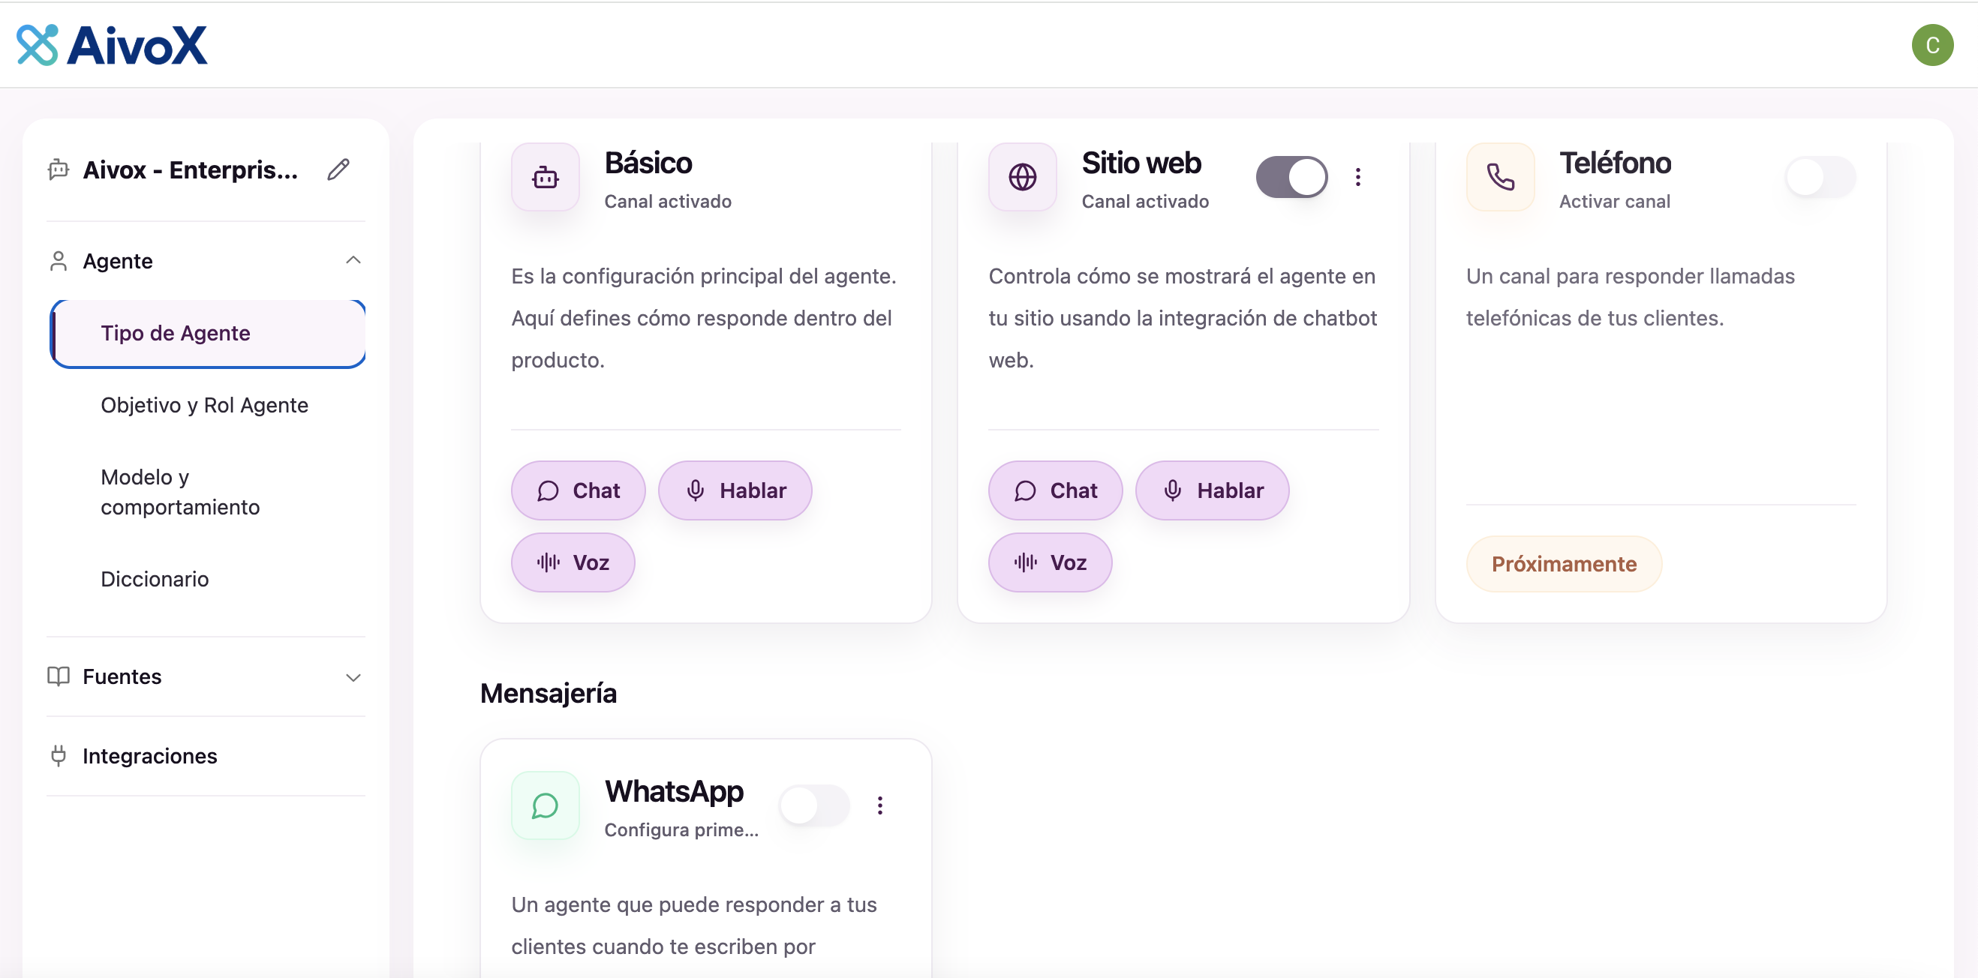
Task: Collapse the Agente section chevron
Action: (353, 260)
